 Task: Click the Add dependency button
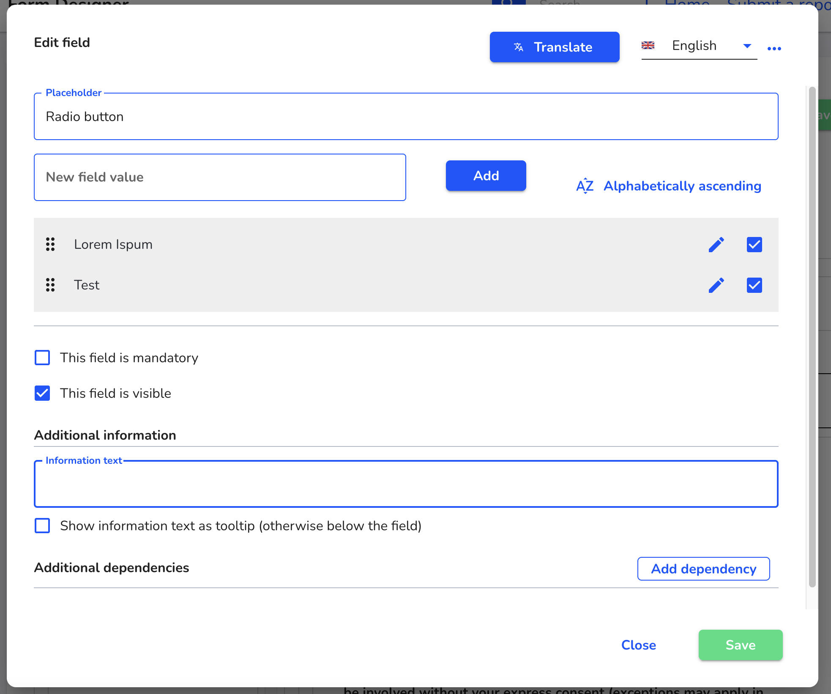click(x=703, y=569)
